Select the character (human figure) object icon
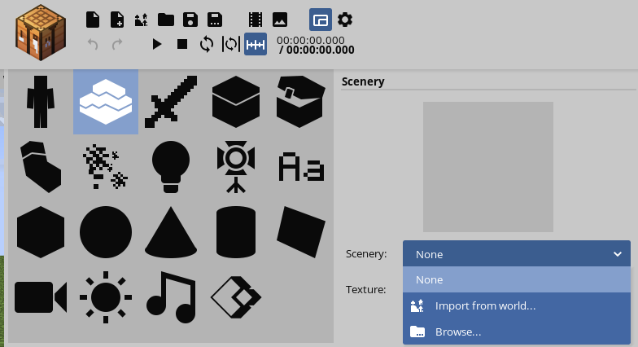Viewport: 638px width, 347px height. 39,102
